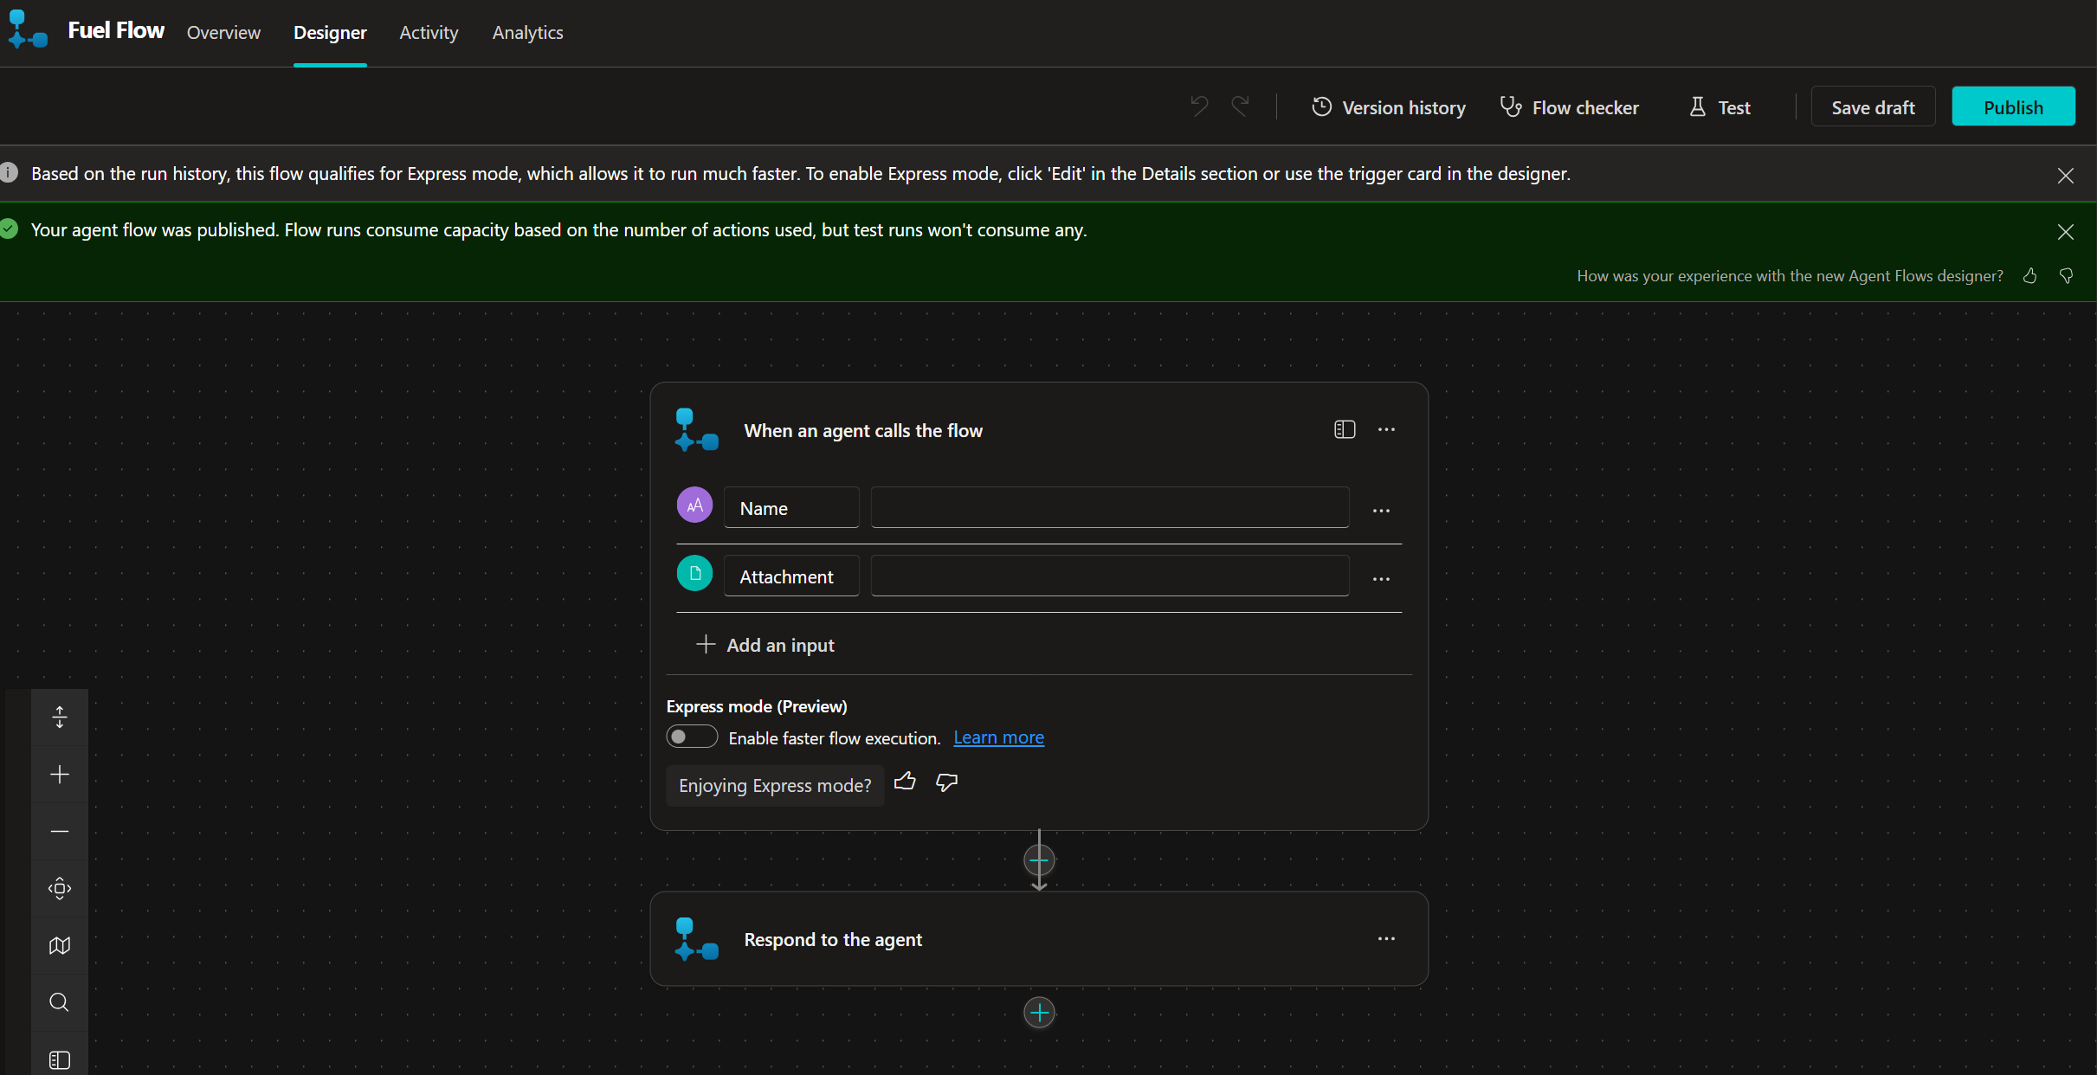2097x1075 pixels.
Task: Click the Test flask button
Action: point(1720,107)
